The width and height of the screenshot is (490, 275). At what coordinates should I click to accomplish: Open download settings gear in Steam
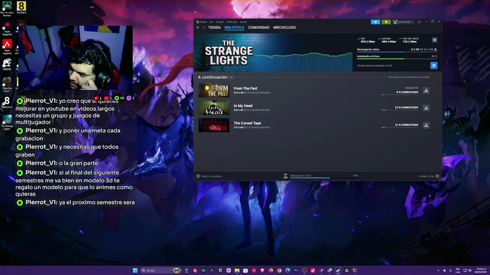[434, 40]
